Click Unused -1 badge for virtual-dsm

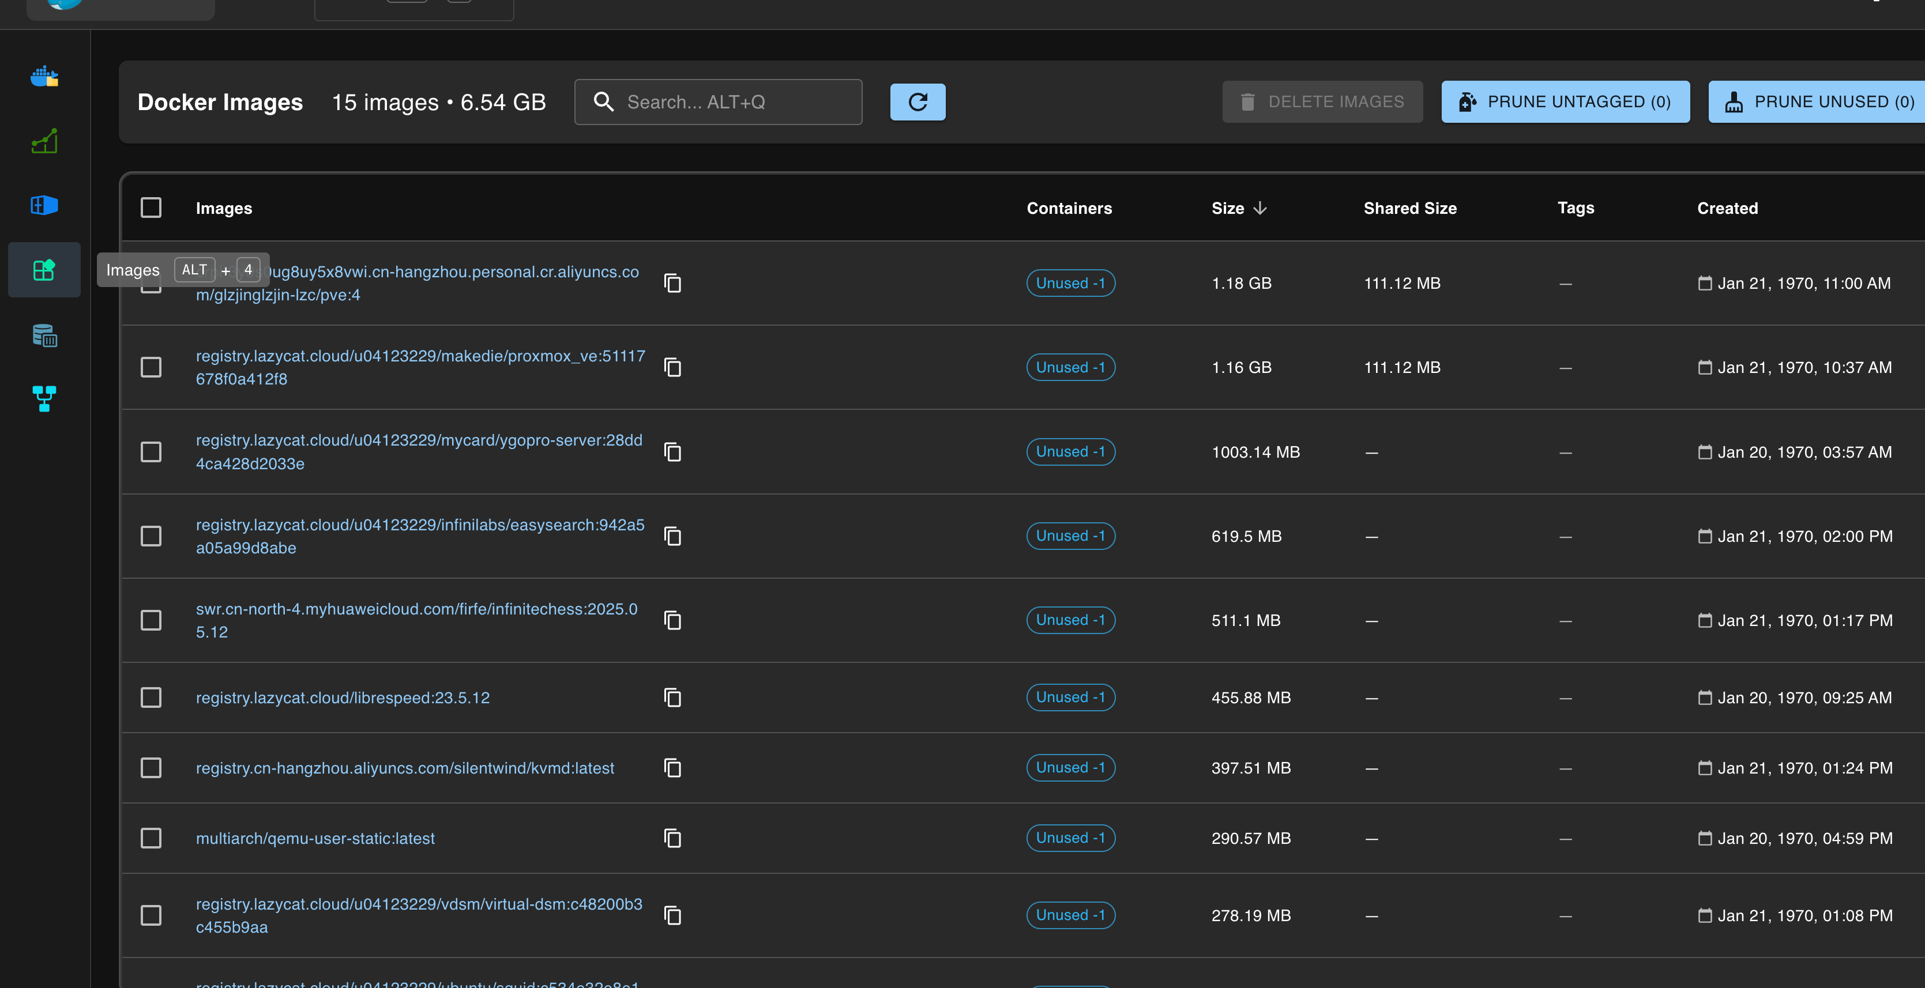1071,915
